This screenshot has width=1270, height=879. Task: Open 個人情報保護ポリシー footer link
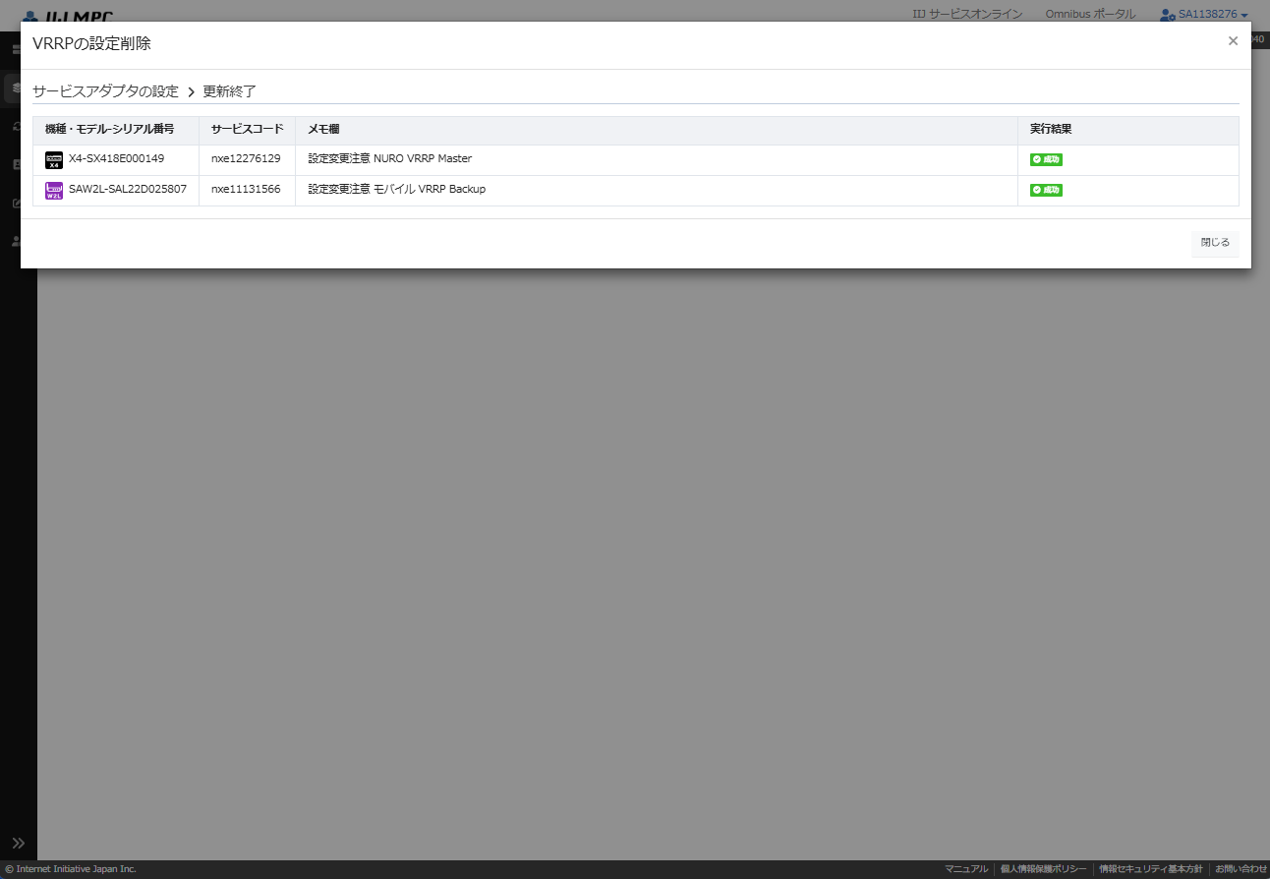1043,869
